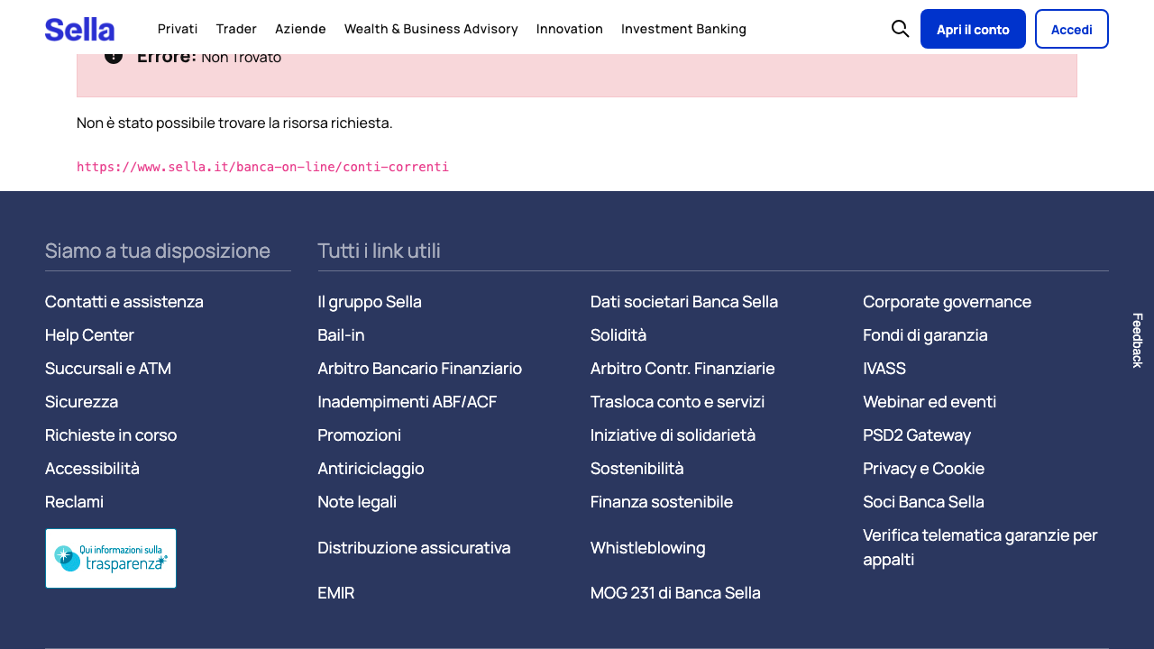The image size is (1154, 649).
Task: Open the Whistleblowing link
Action: [x=648, y=547]
